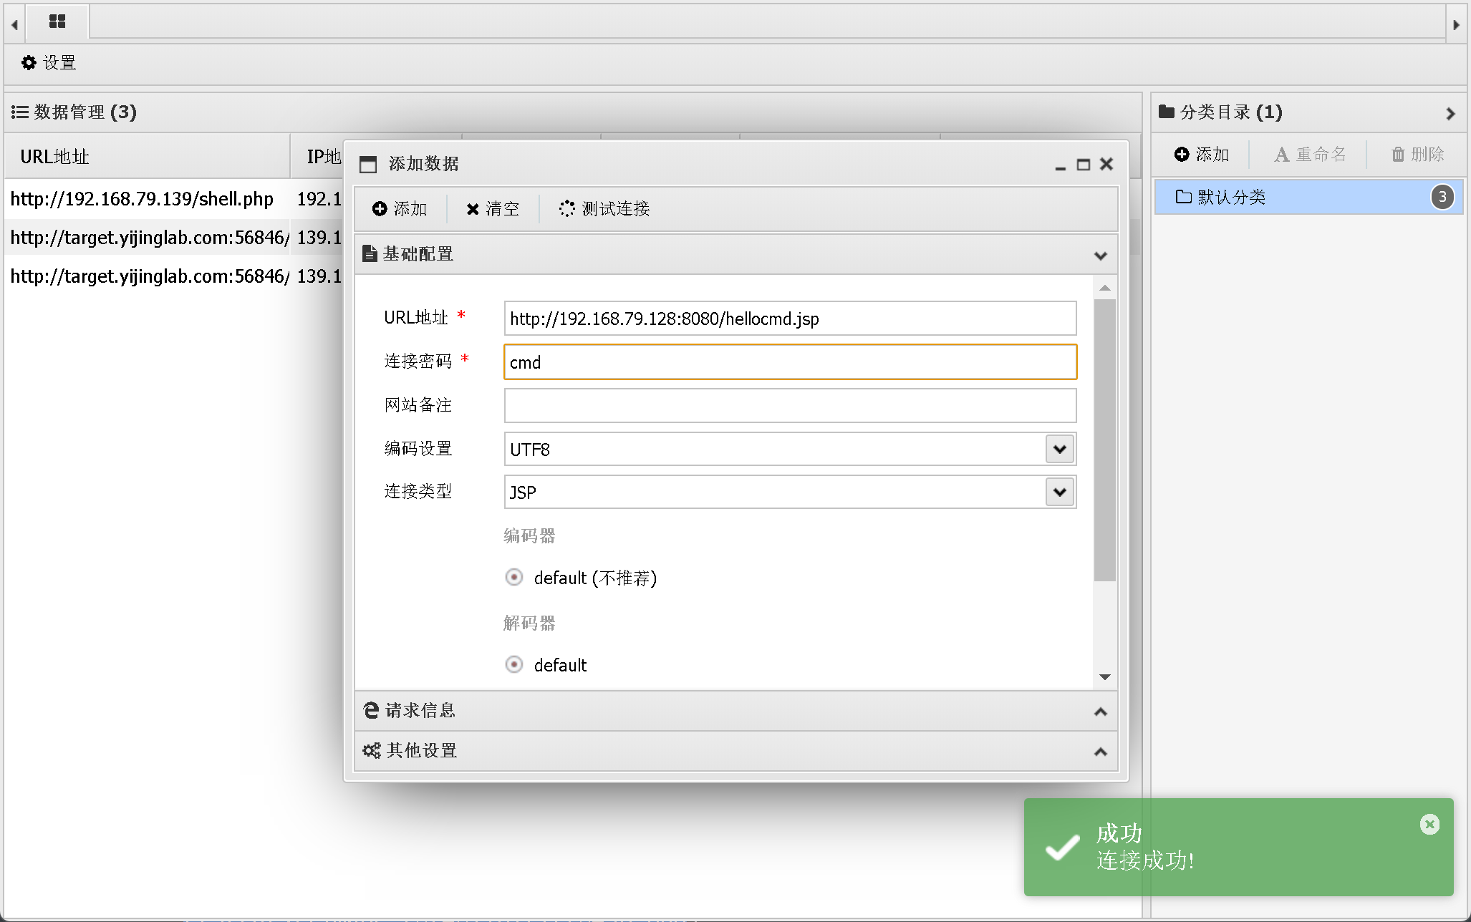Viewport: 1471px width, 922px height.
Task: Click 测试连接 test connection spinner icon
Action: [566, 208]
